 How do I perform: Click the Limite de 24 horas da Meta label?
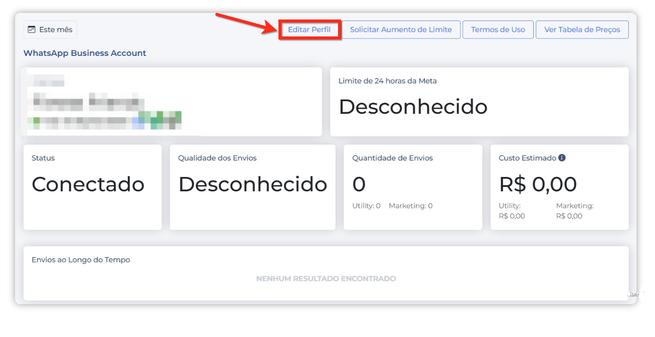[387, 81]
